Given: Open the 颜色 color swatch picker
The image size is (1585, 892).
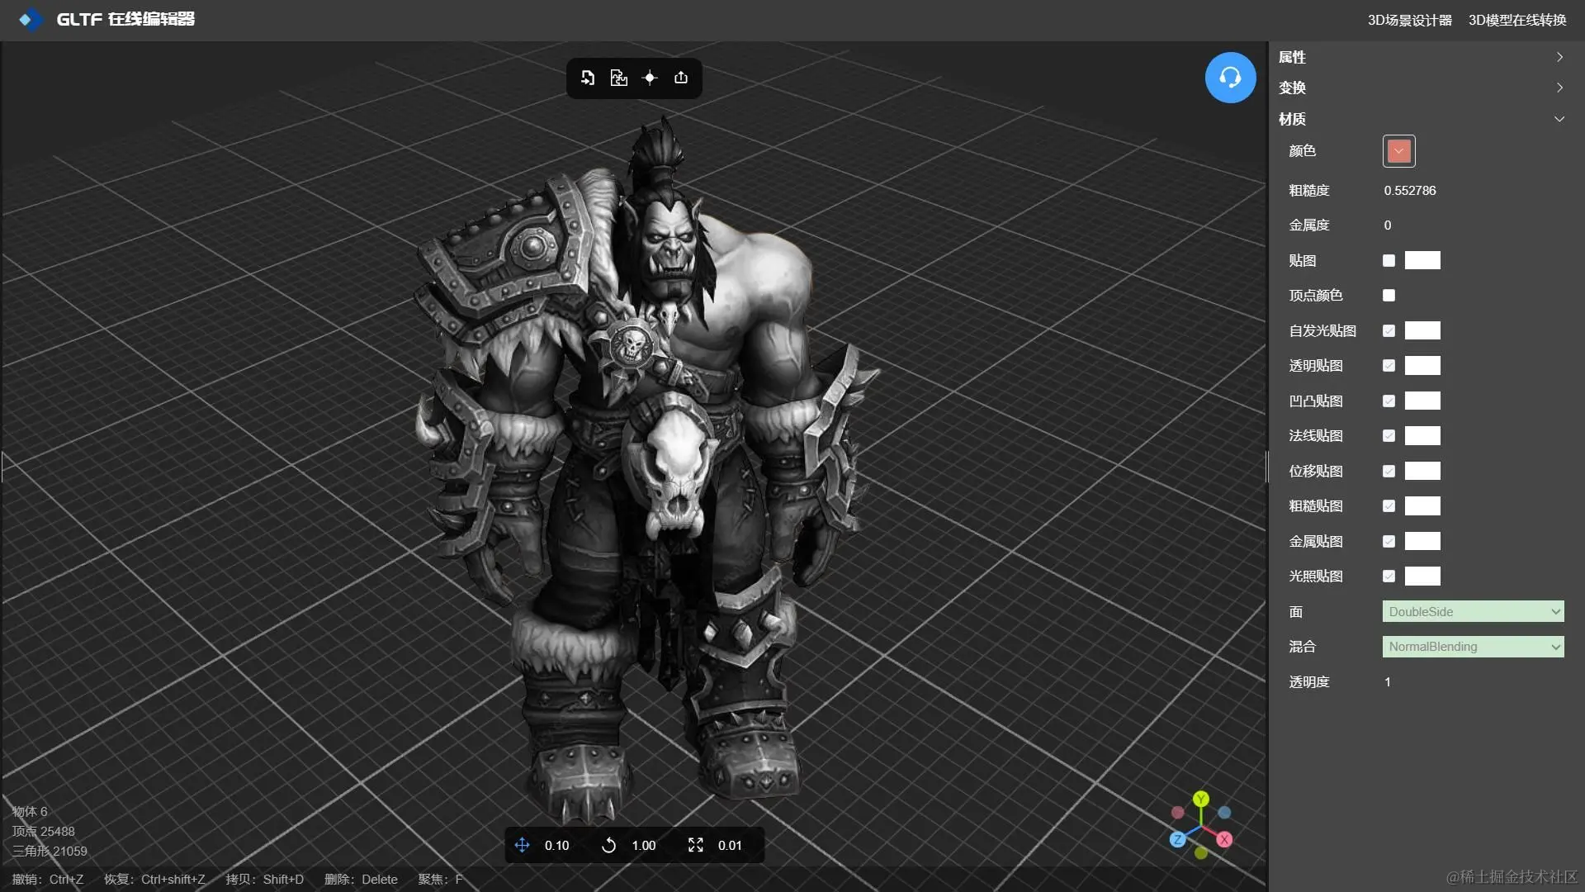Looking at the screenshot, I should [1398, 151].
